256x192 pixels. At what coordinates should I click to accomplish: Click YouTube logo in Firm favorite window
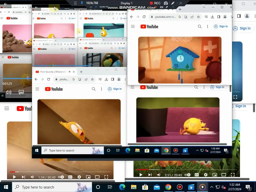[x=54, y=89]
